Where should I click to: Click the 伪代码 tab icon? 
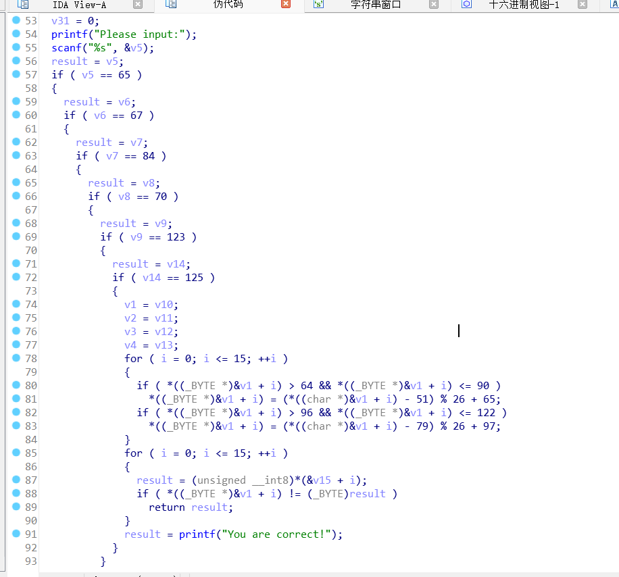171,4
